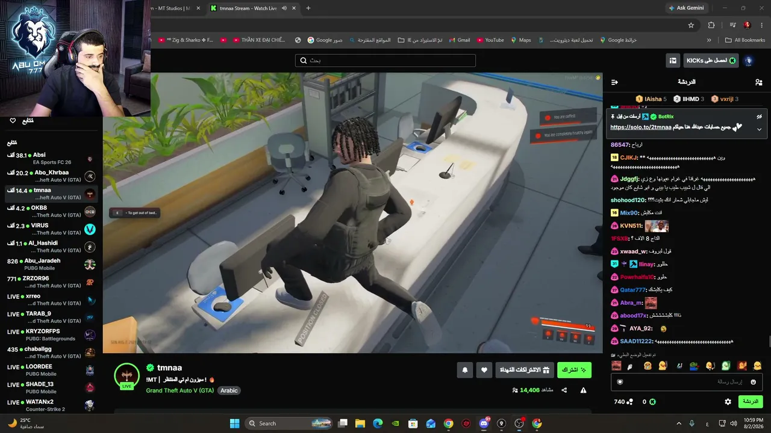
Task: Click the green chat send button
Action: tap(751, 402)
